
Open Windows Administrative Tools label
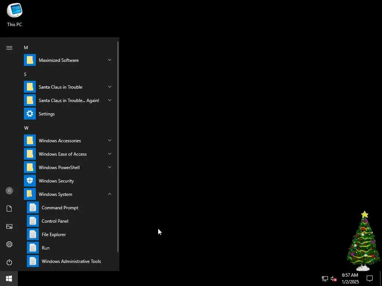pyautogui.click(x=71, y=261)
